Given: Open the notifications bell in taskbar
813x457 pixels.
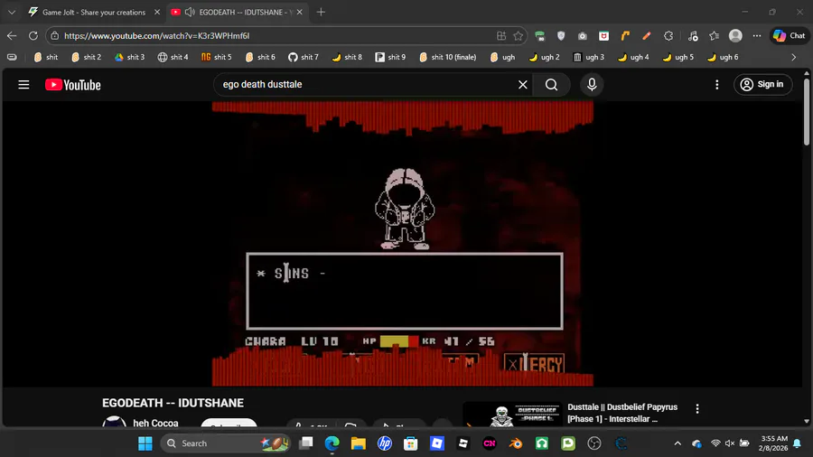Looking at the screenshot, I should pos(797,443).
